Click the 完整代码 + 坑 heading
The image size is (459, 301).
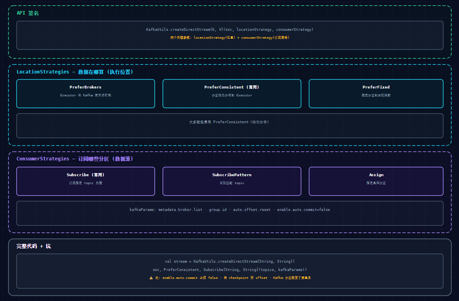(x=34, y=246)
